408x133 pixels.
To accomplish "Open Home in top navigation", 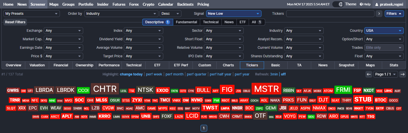I will [8, 4].
